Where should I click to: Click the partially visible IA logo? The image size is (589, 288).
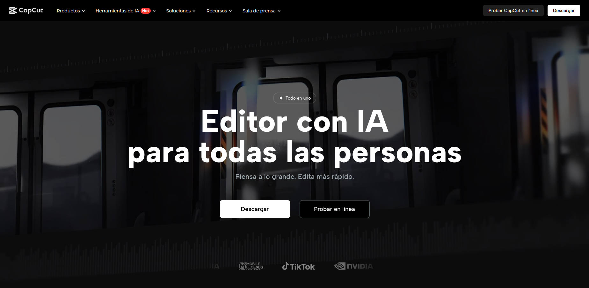point(216,266)
